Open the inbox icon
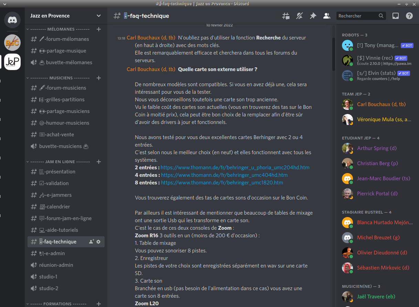The width and height of the screenshot is (419, 307). click(396, 16)
